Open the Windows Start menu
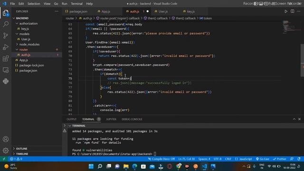The image size is (304, 171). (91, 166)
